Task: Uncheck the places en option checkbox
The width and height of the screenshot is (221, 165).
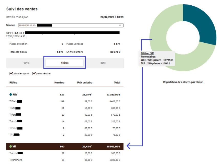Action: [x=11, y=74]
